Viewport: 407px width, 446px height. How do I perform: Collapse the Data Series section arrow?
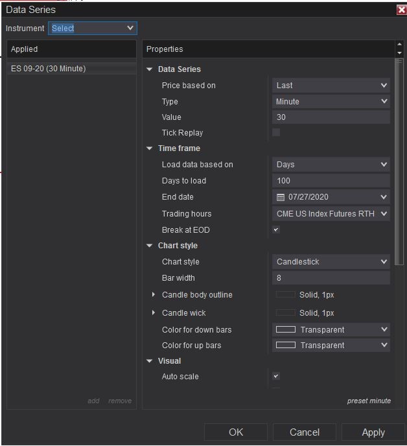(150, 69)
